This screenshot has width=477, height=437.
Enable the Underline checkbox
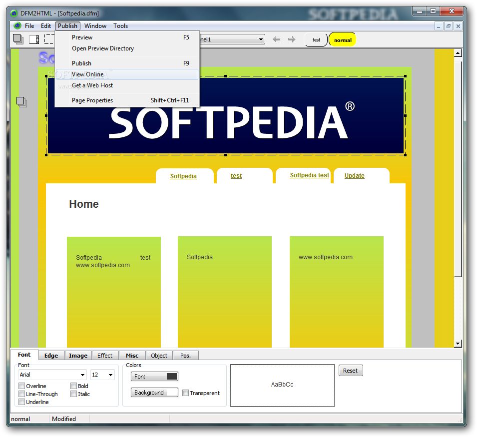coord(21,402)
